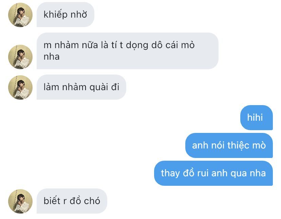
Task: Tap profile picture beside "lảm nhảm quài đi"
Action: [x=20, y=87]
